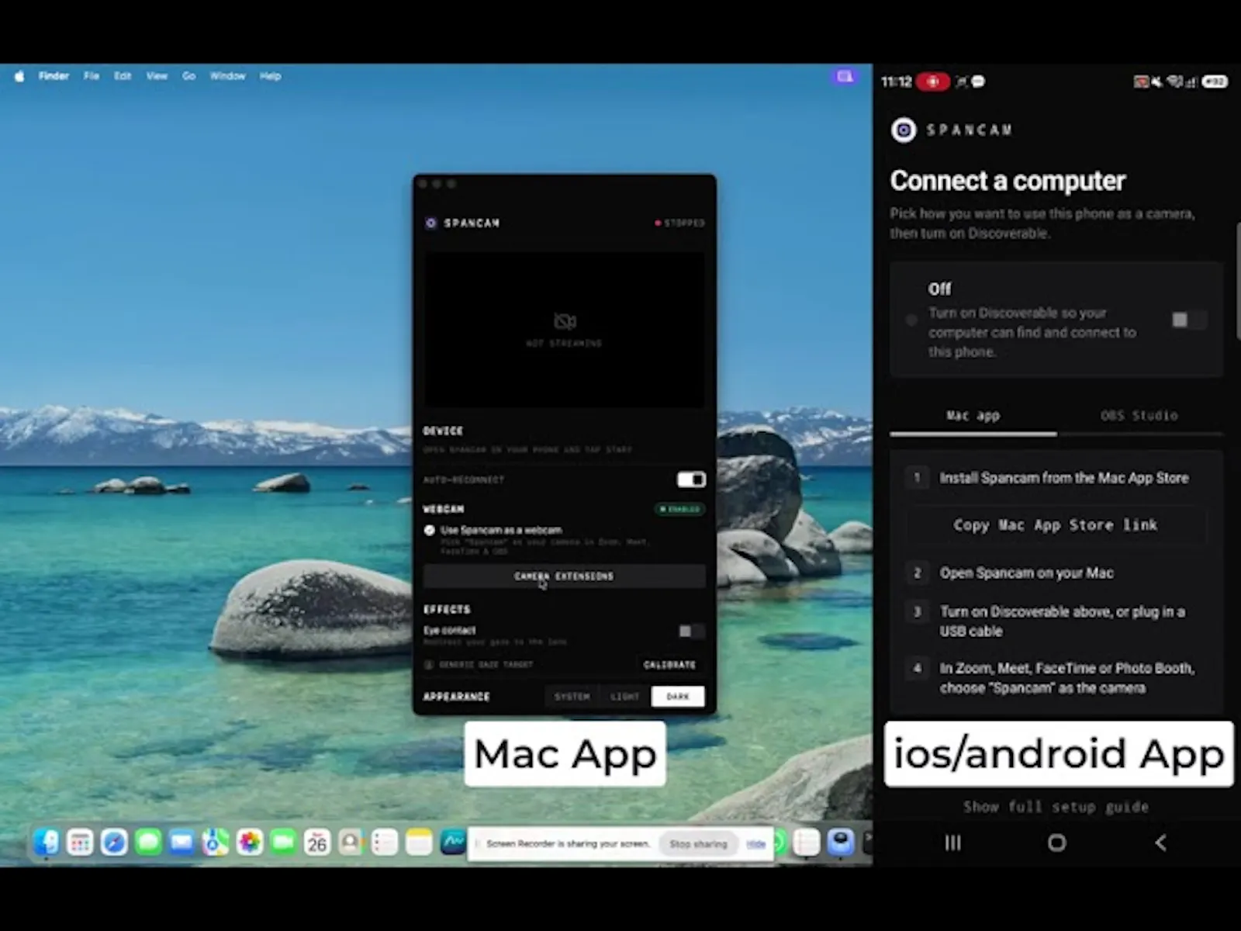
Task: Open the Finder menu
Action: 54,76
